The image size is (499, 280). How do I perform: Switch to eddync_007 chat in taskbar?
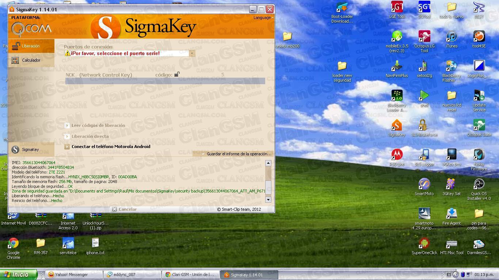tap(132, 275)
